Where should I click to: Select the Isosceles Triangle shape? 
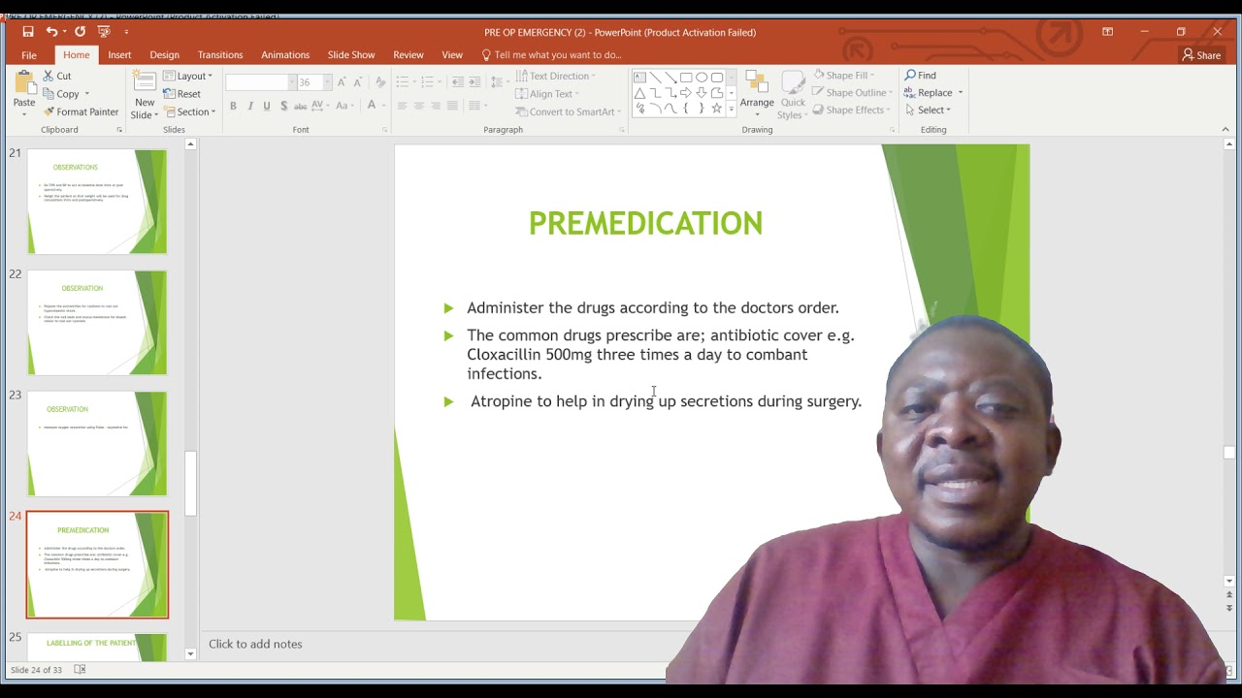click(639, 93)
